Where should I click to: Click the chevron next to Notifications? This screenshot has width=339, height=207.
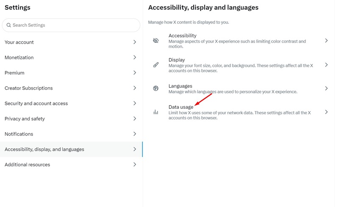(x=135, y=134)
